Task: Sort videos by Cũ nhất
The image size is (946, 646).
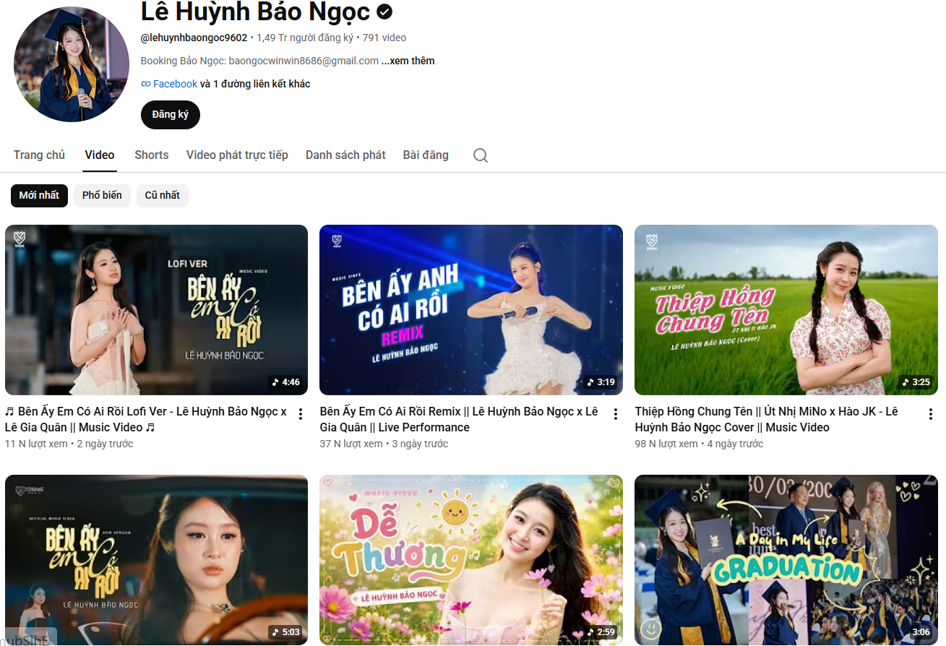Action: pyautogui.click(x=163, y=196)
